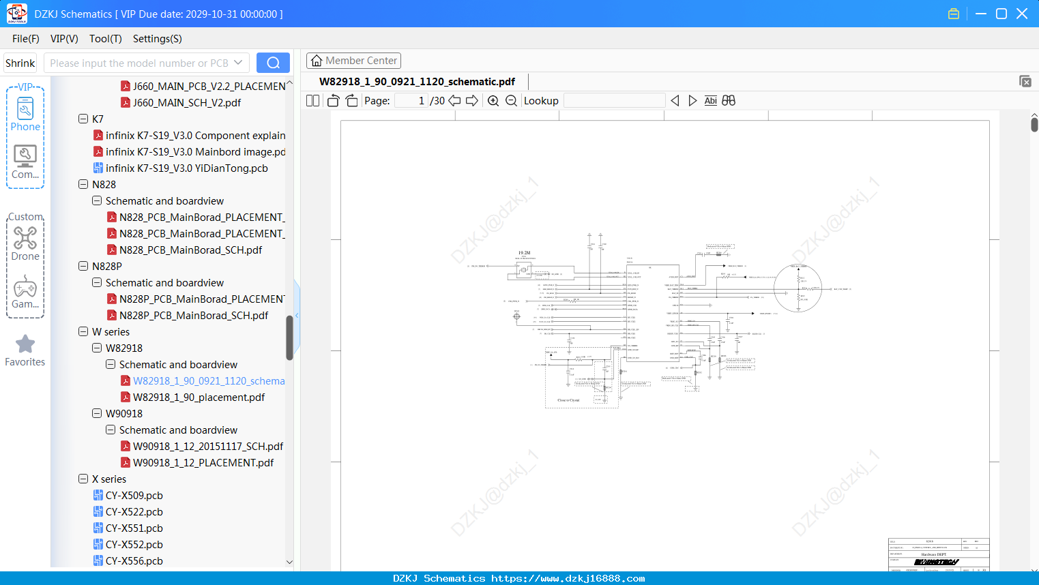Image resolution: width=1039 pixels, height=585 pixels.
Task: Go to the previous page arrow
Action: (454, 100)
